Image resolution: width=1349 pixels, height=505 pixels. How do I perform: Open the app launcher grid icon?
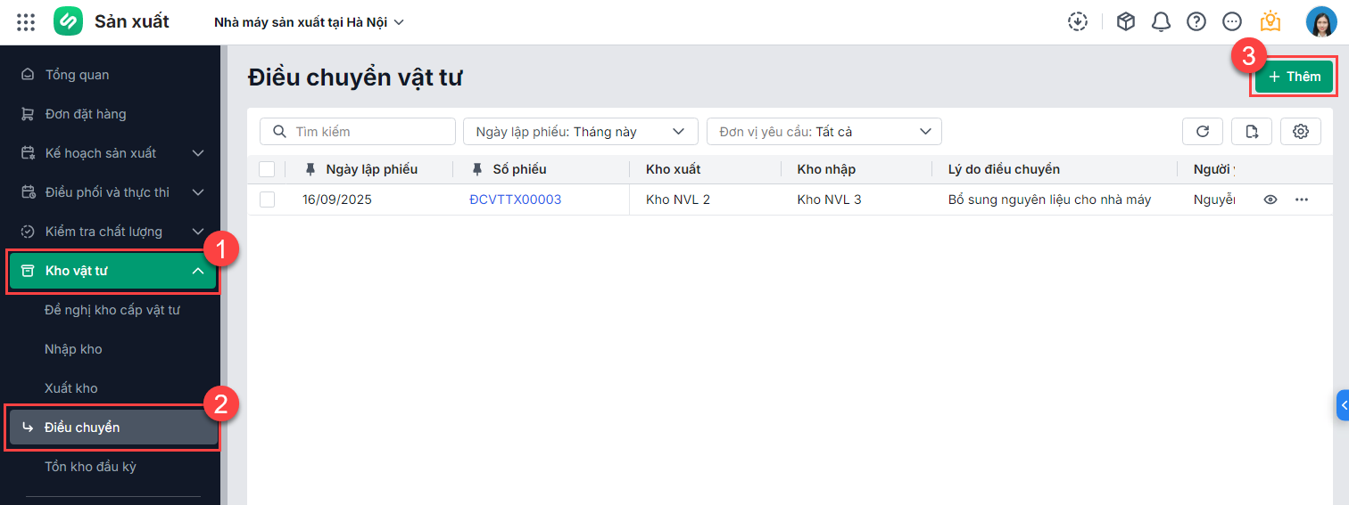[x=26, y=22]
